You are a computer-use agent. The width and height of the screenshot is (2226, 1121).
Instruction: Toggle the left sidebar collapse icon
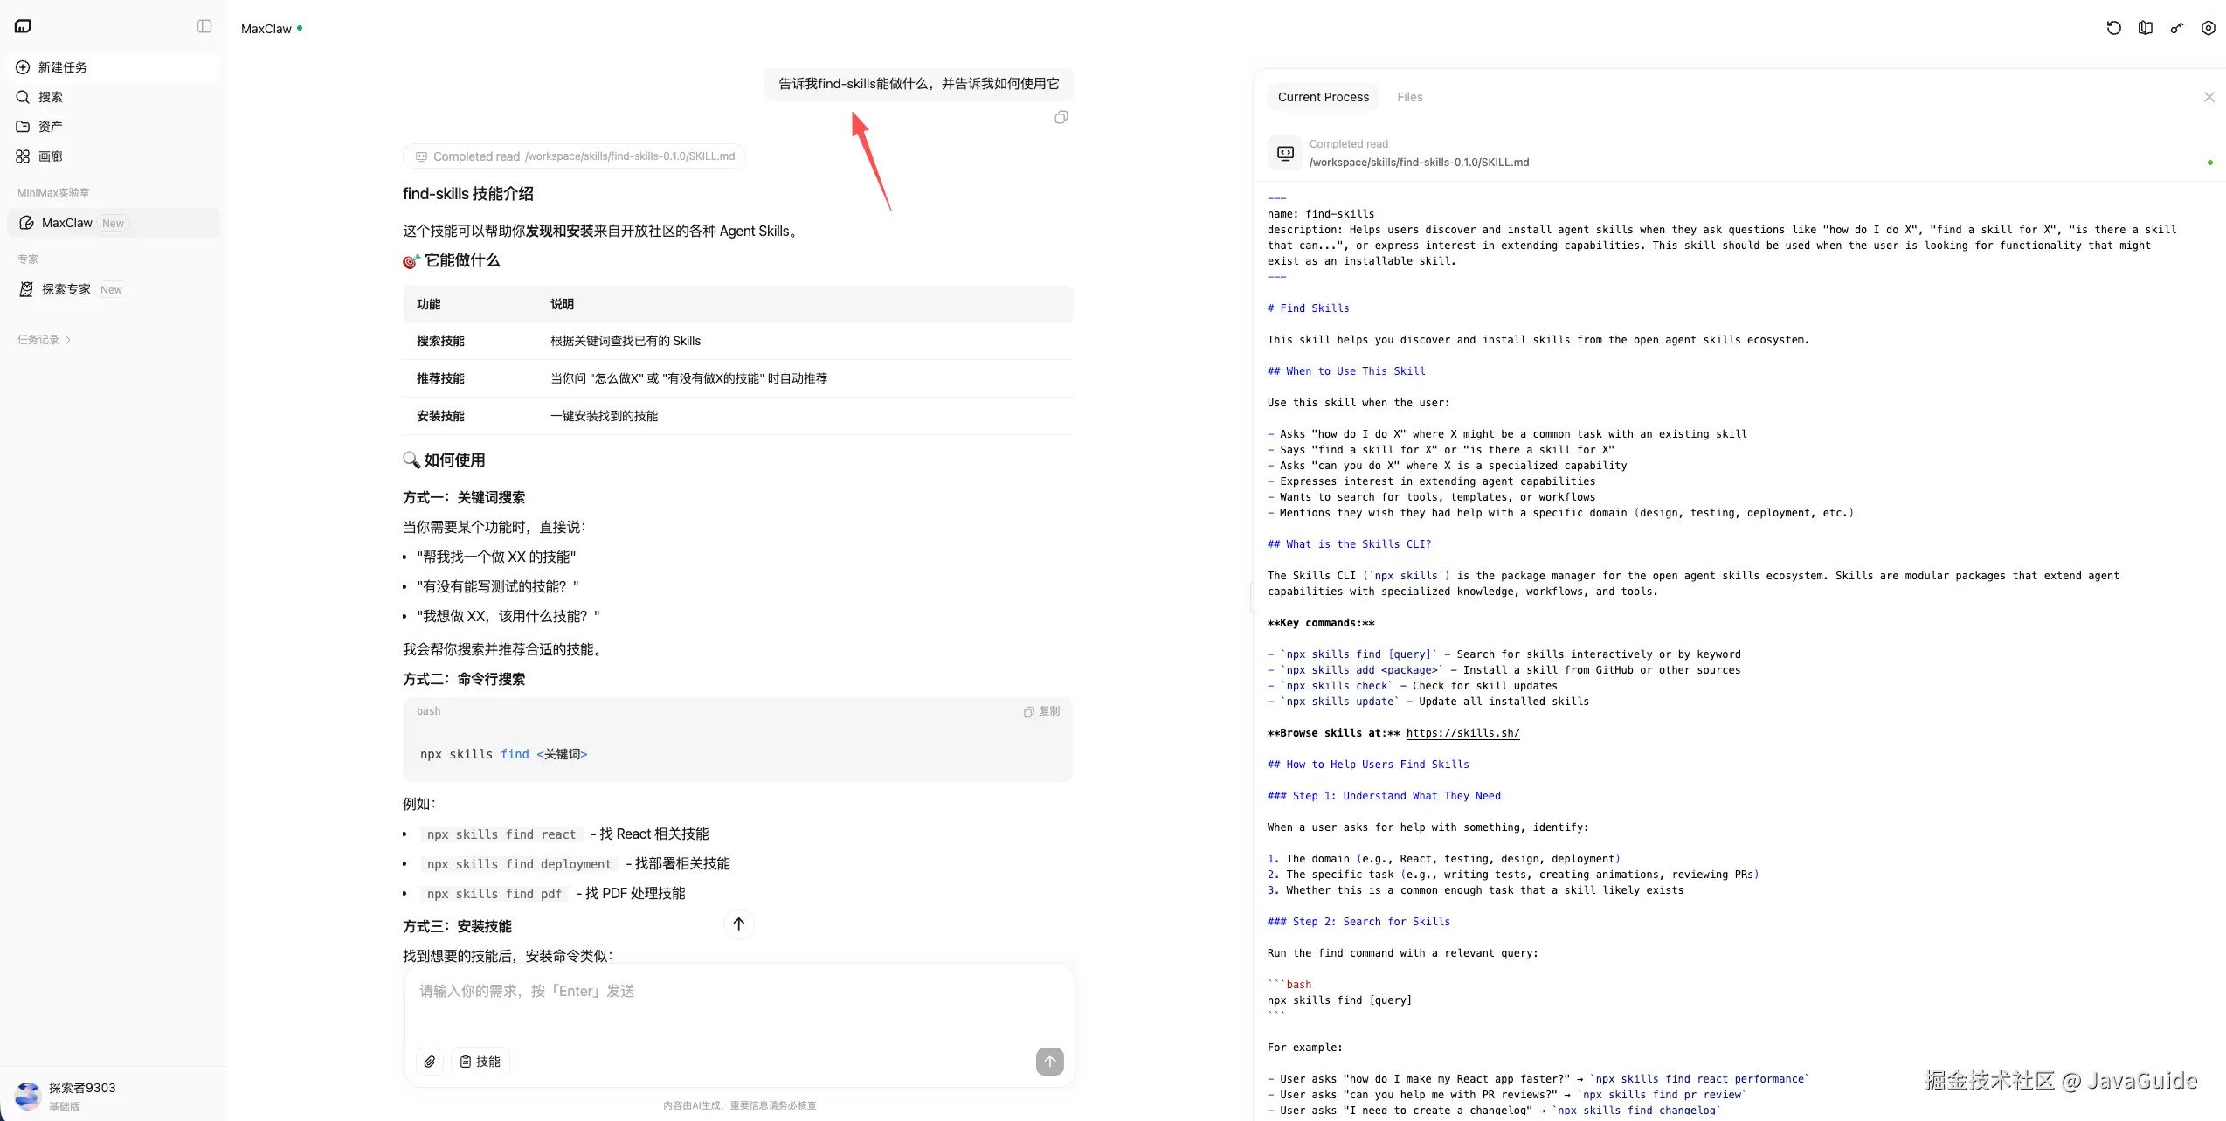(x=204, y=26)
